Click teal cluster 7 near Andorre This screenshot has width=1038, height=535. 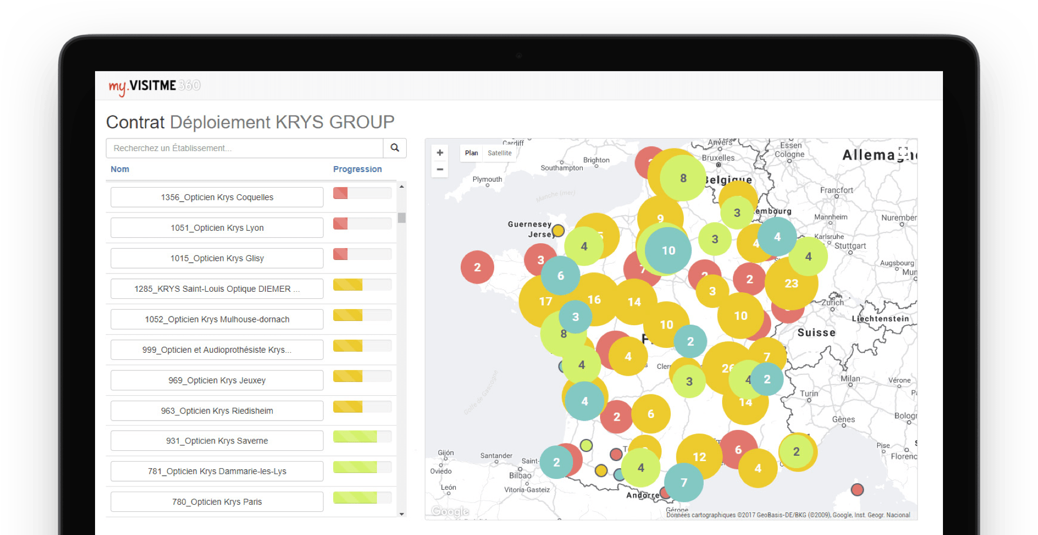point(684,482)
